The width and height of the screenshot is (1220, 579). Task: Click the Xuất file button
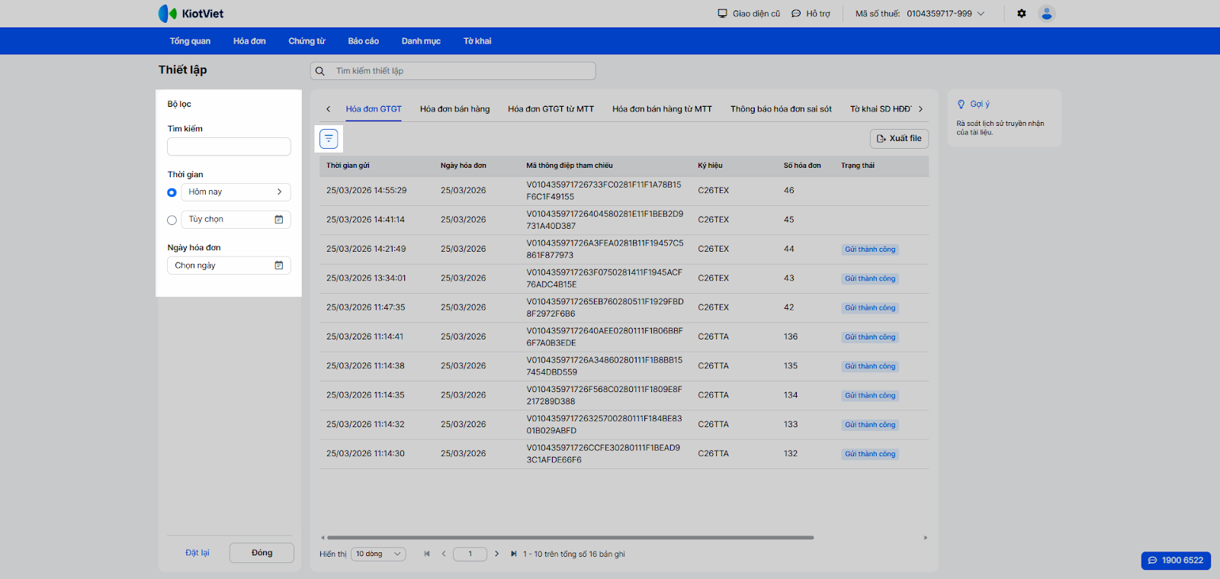tap(899, 139)
